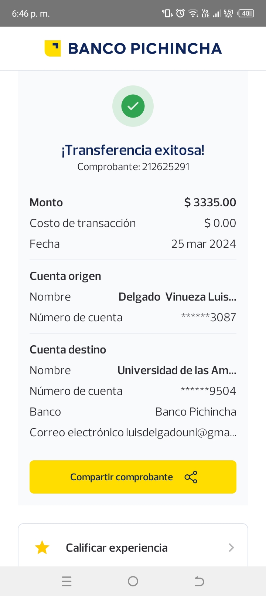The width and height of the screenshot is (266, 596).
Task: Tap the Monto amount $ 3335.00
Action: pyautogui.click(x=210, y=203)
